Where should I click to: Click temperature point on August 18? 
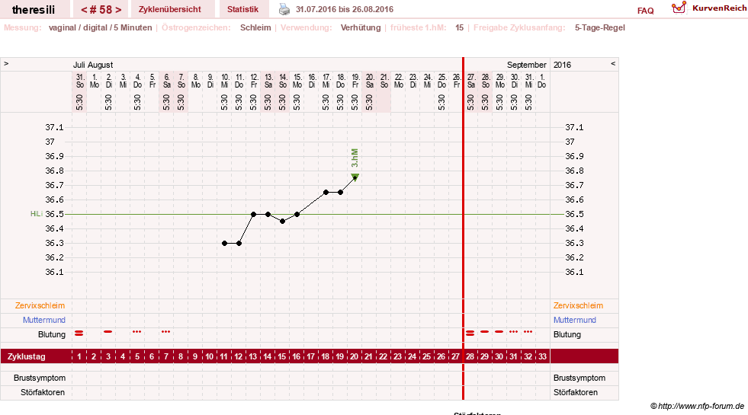[x=341, y=193]
